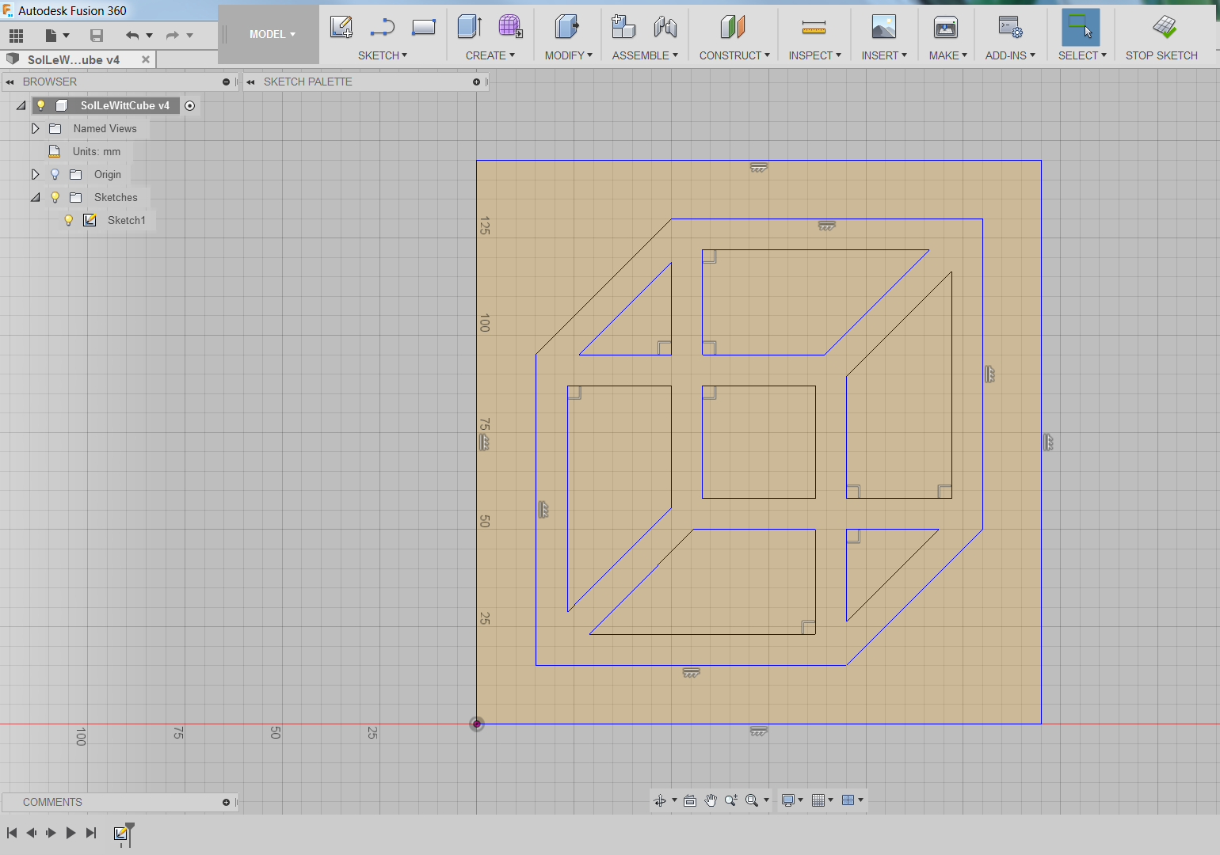Toggle Origin folder visibility bulb
Screen dimensions: 1220x855
55,174
